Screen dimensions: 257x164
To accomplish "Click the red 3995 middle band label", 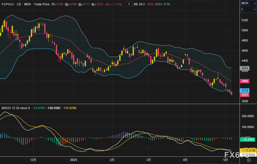I will [x=245, y=81].
